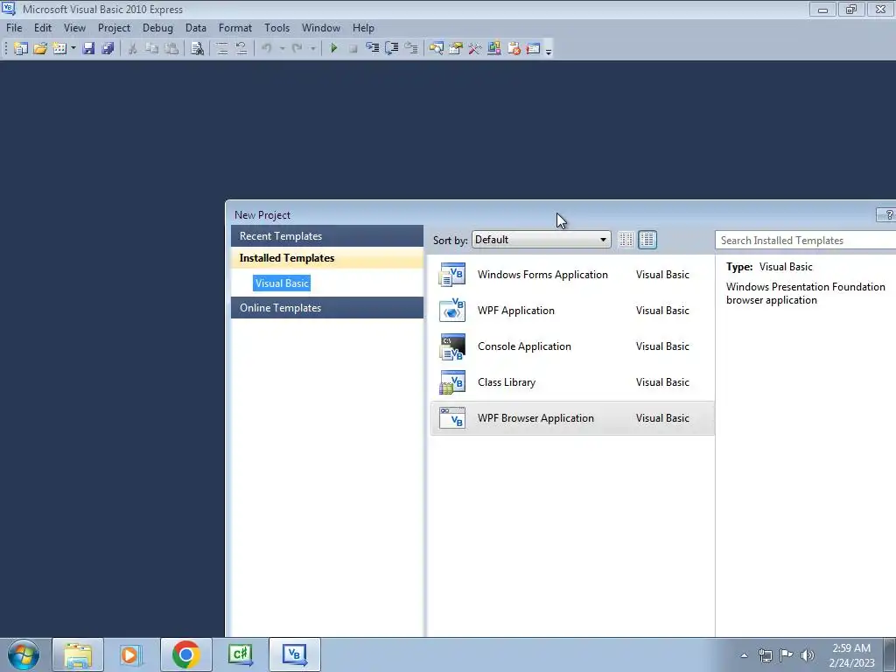Image resolution: width=896 pixels, height=672 pixels.
Task: Click the Add New Item toolbar icon
Action: (59, 49)
